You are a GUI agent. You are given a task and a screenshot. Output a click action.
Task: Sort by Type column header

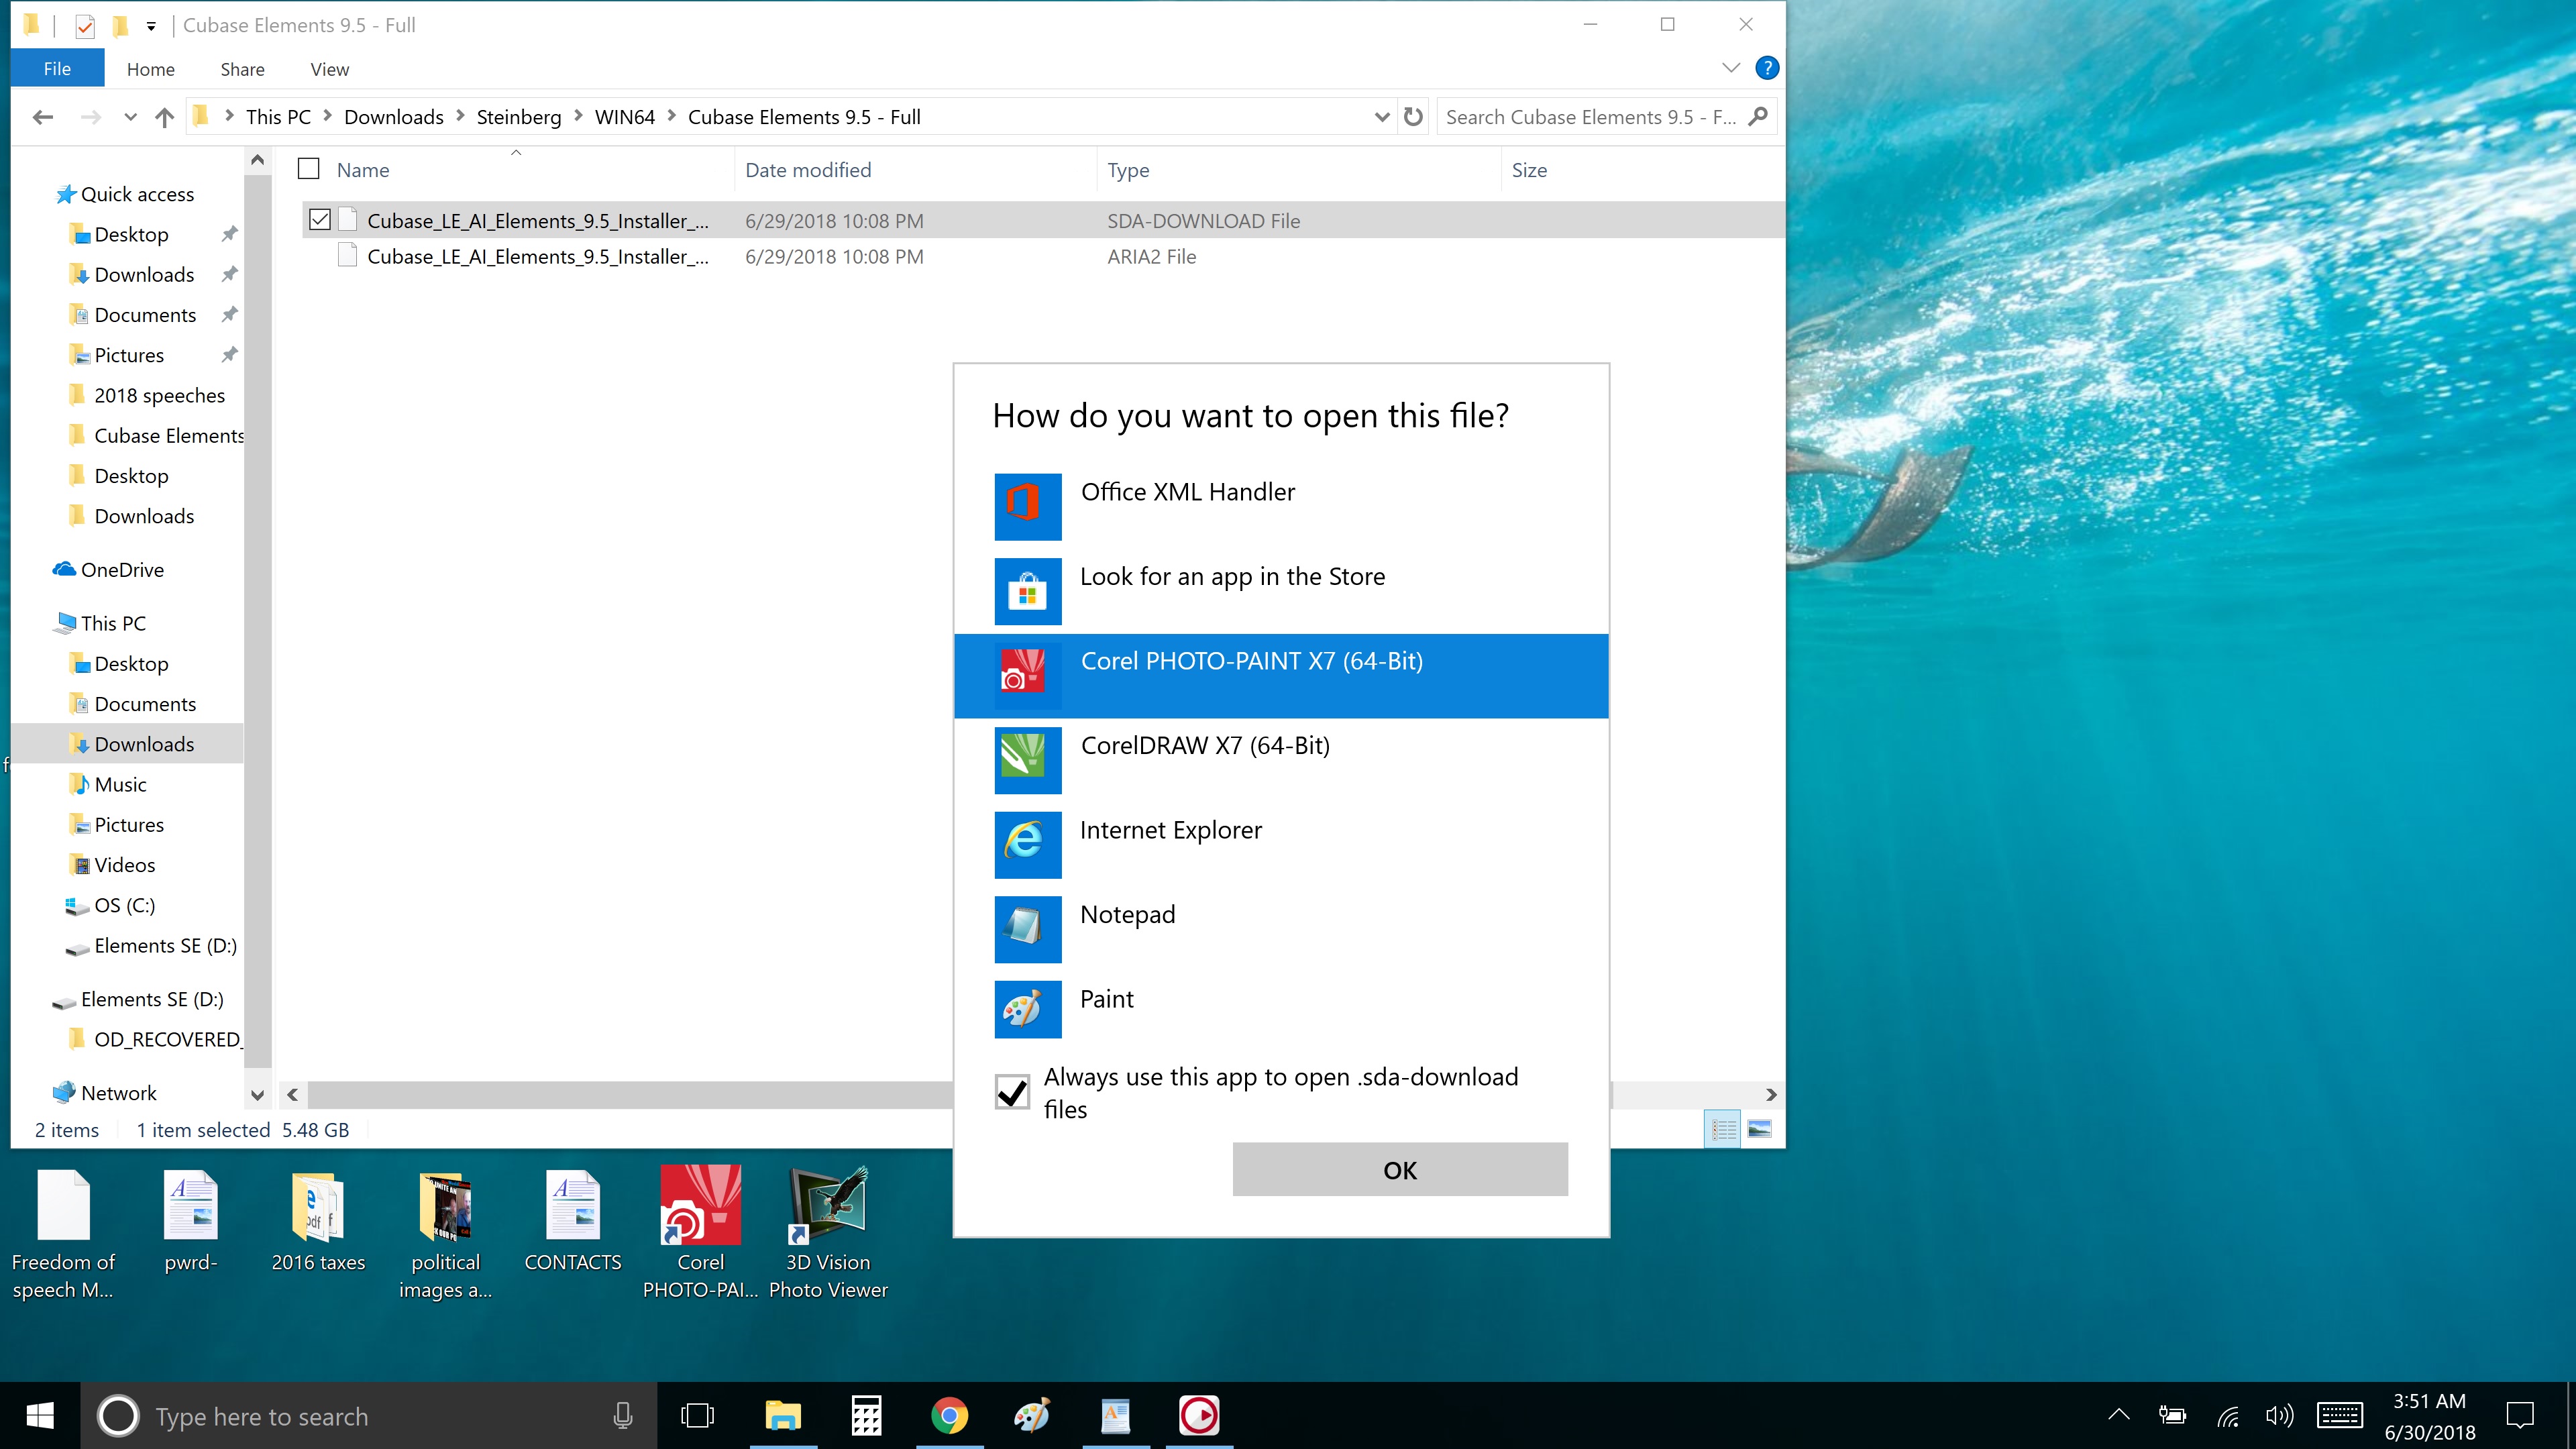coord(1298,170)
